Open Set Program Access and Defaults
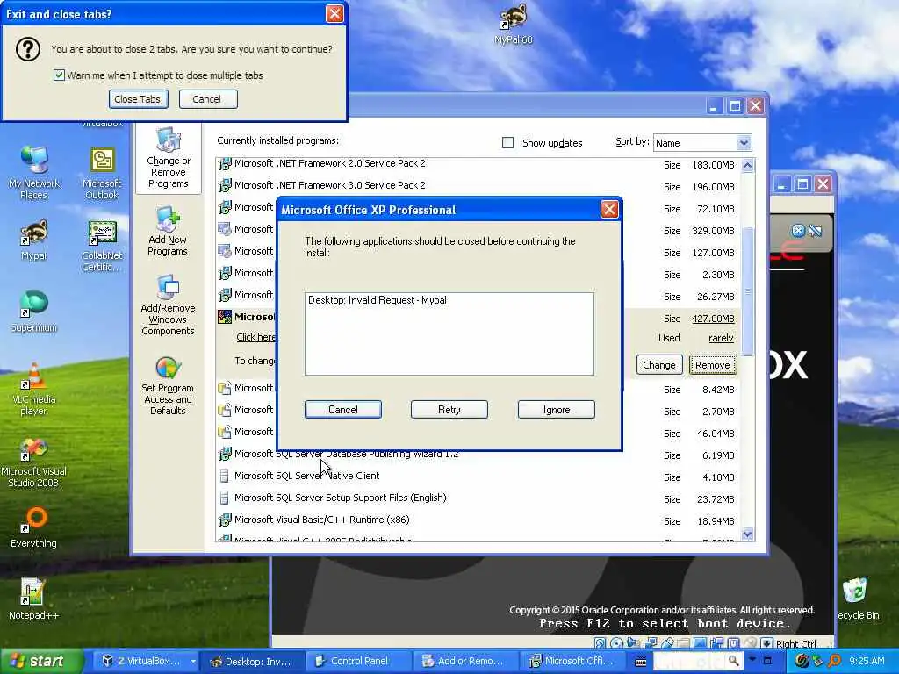This screenshot has width=899, height=674. 168,386
